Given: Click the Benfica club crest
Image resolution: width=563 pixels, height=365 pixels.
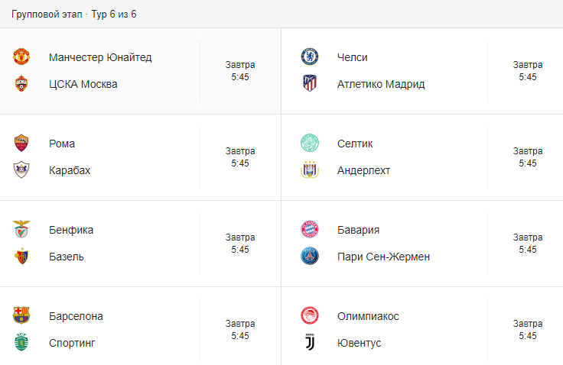Looking at the screenshot, I should click(21, 230).
